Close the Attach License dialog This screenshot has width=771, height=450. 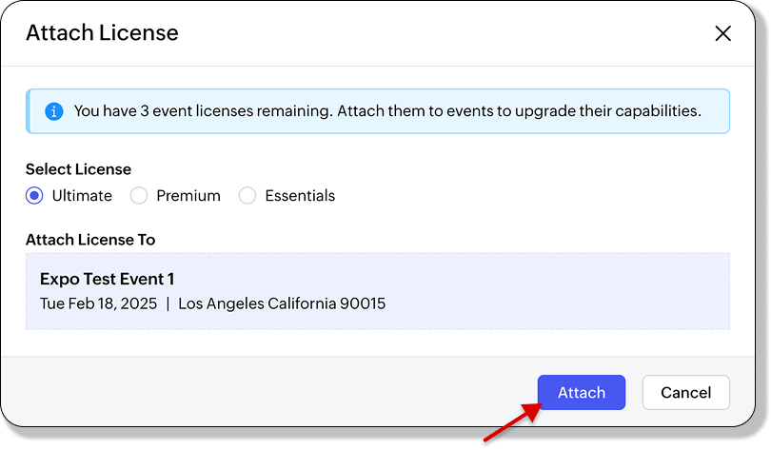[x=722, y=33]
